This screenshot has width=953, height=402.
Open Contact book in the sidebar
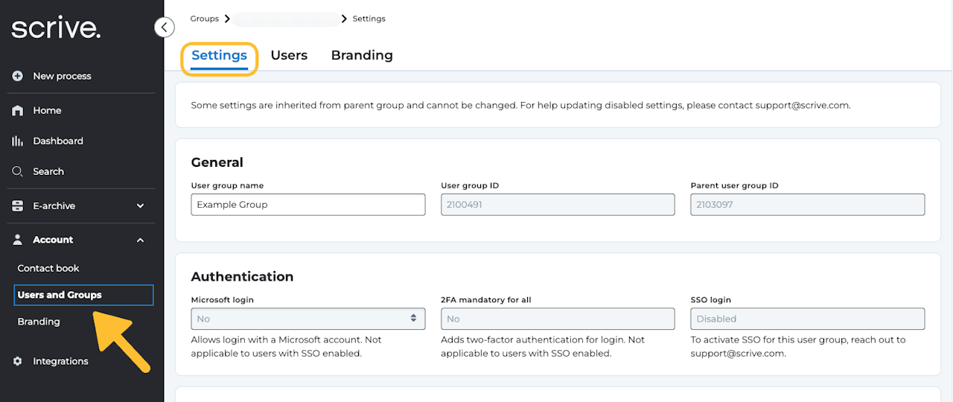tap(48, 268)
